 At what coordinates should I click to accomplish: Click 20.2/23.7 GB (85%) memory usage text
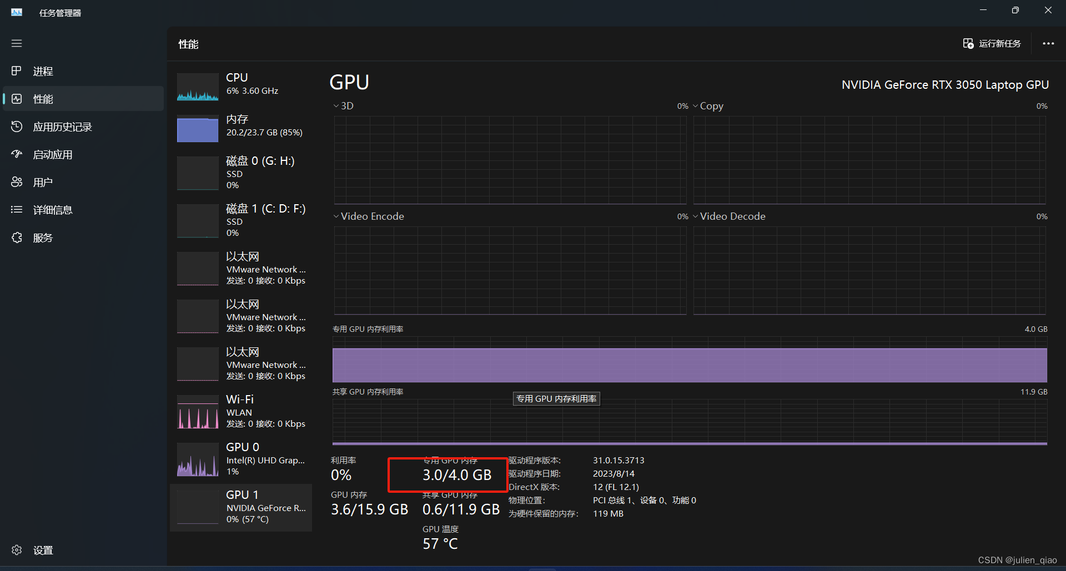[264, 133]
